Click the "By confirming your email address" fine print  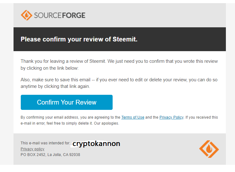[50, 117]
